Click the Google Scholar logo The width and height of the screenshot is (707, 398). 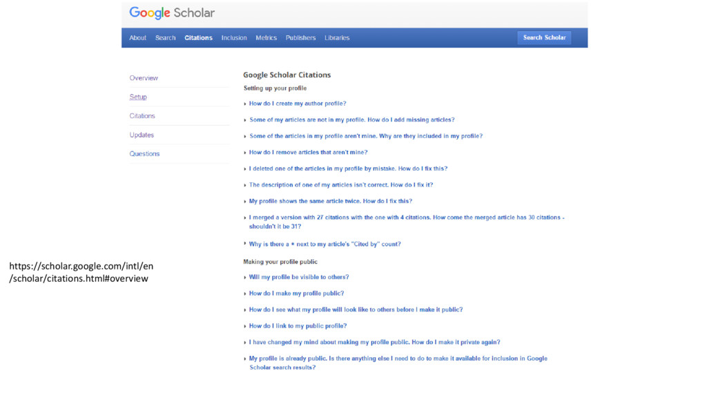click(x=172, y=13)
